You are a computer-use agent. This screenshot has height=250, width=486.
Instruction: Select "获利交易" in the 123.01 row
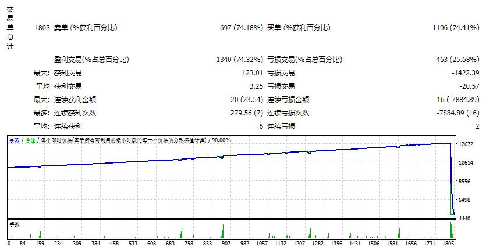coord(68,73)
